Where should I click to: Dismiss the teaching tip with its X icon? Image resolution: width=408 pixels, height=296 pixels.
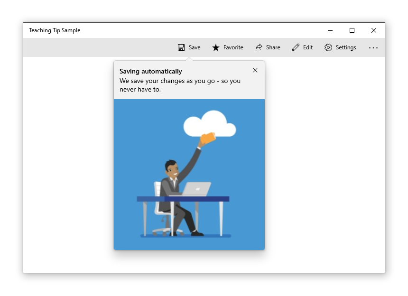pyautogui.click(x=255, y=70)
